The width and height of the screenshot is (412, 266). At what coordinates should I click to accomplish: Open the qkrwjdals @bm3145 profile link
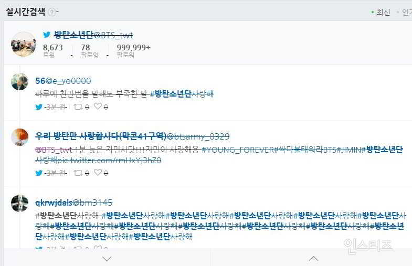(74, 203)
